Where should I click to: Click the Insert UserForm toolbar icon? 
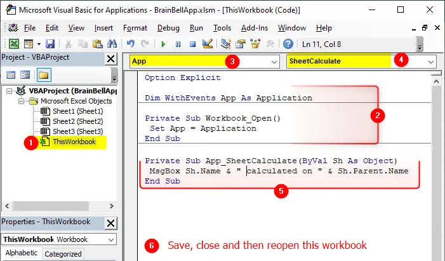(x=29, y=44)
